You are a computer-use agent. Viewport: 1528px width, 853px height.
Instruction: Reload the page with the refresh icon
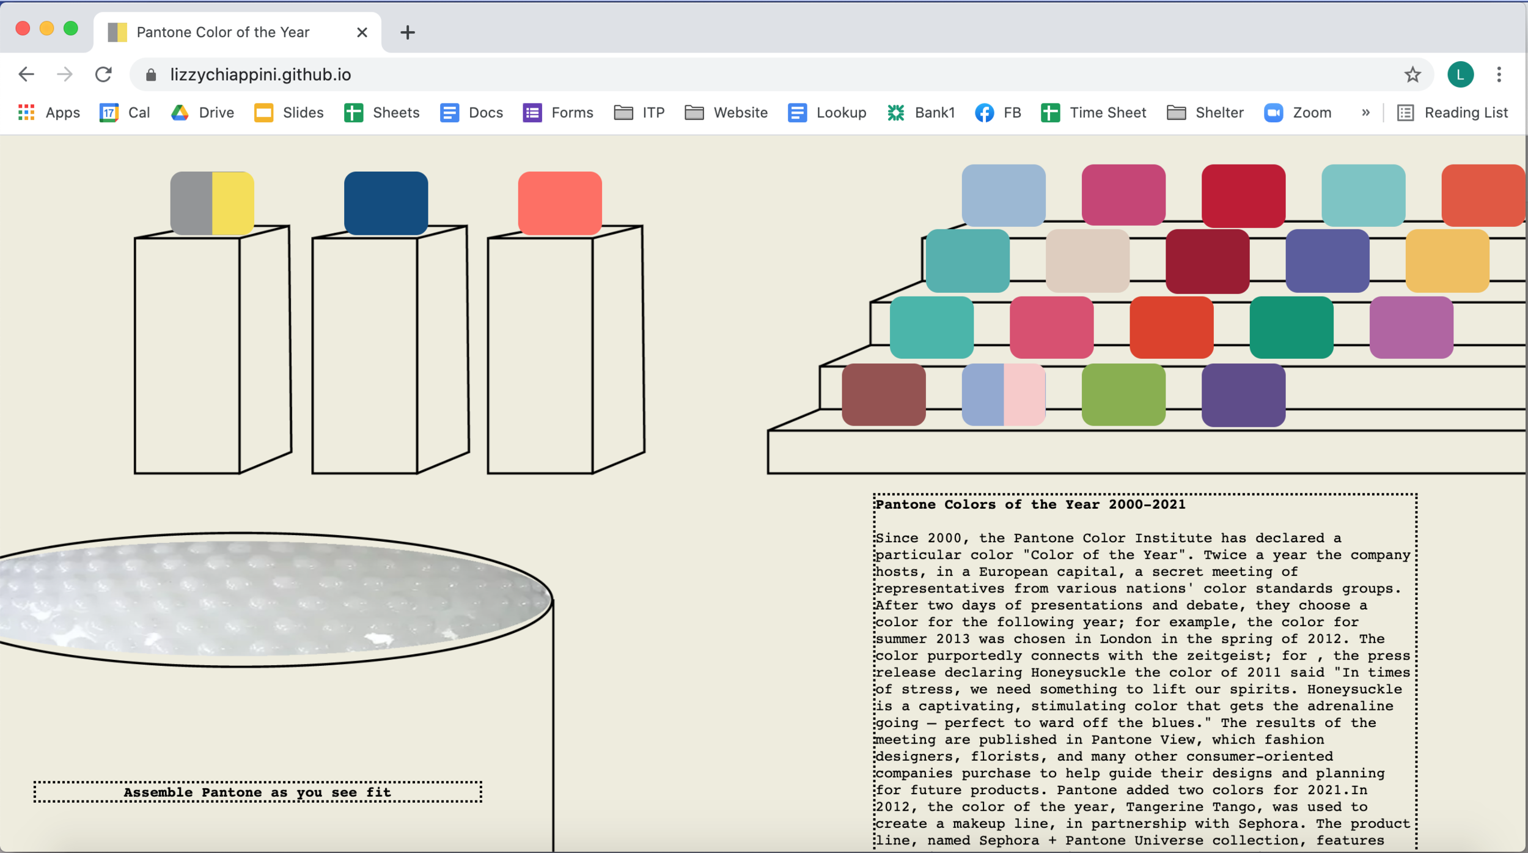(x=103, y=75)
